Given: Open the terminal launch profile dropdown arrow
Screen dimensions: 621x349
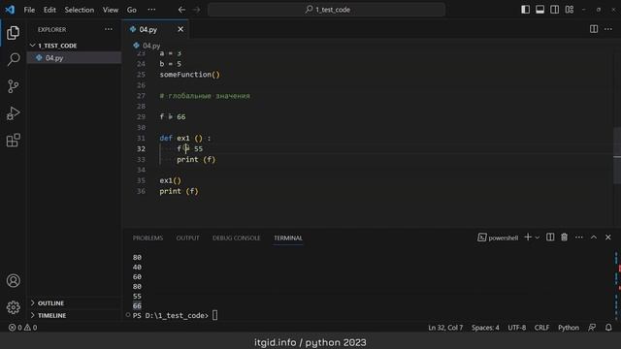Looking at the screenshot, I should click(537, 238).
